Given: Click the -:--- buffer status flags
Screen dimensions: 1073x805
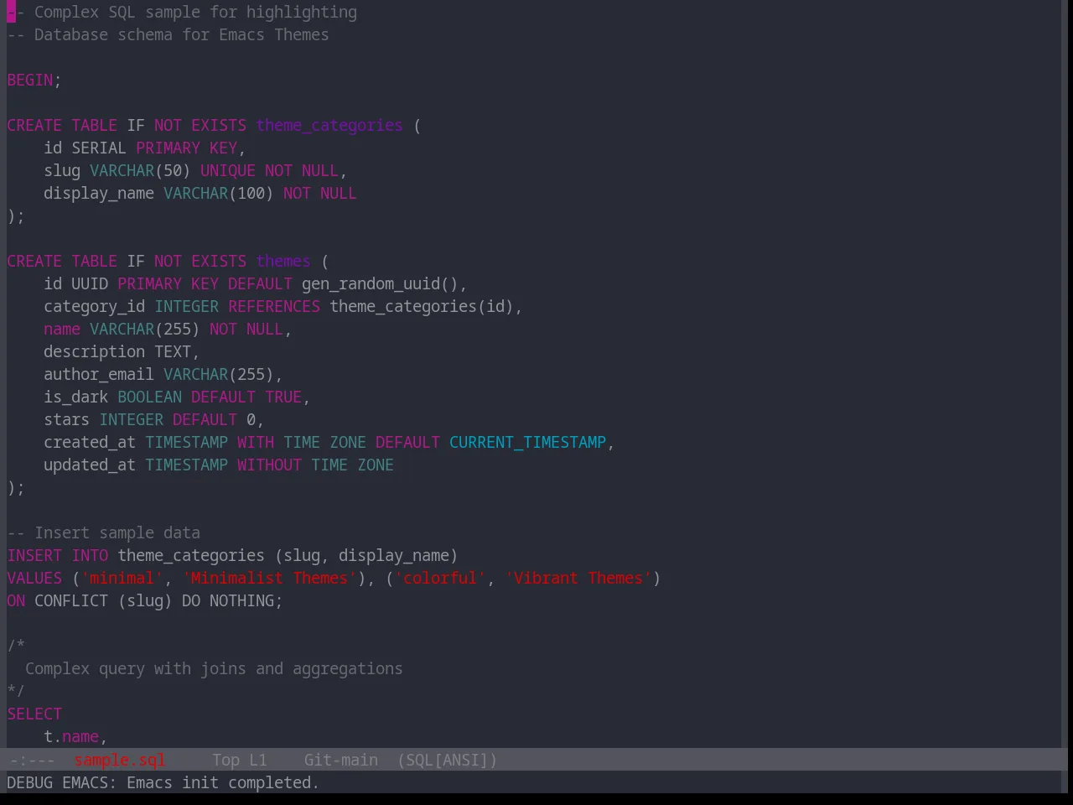Looking at the screenshot, I should click(x=32, y=760).
